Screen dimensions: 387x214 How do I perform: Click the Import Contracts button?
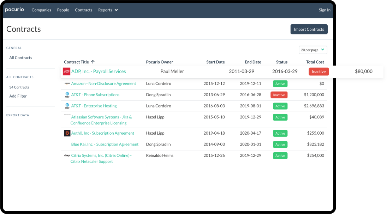point(309,29)
